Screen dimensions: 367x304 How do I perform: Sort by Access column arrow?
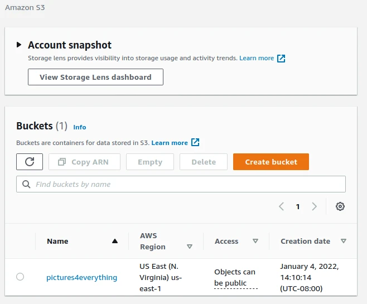click(x=255, y=242)
